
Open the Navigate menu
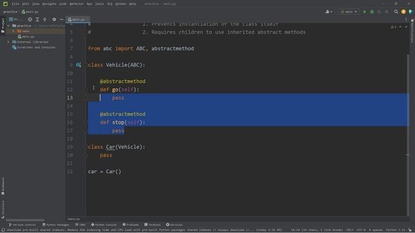[49, 4]
